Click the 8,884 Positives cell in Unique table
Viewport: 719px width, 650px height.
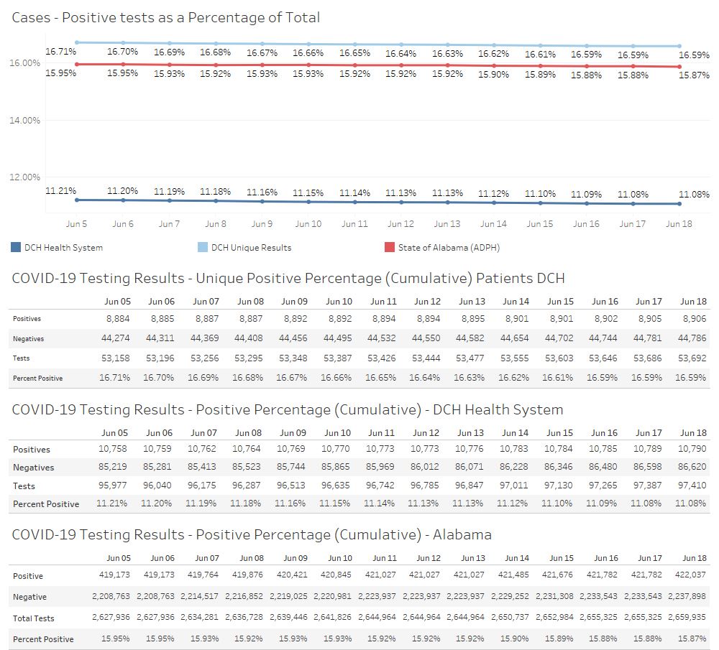118,319
